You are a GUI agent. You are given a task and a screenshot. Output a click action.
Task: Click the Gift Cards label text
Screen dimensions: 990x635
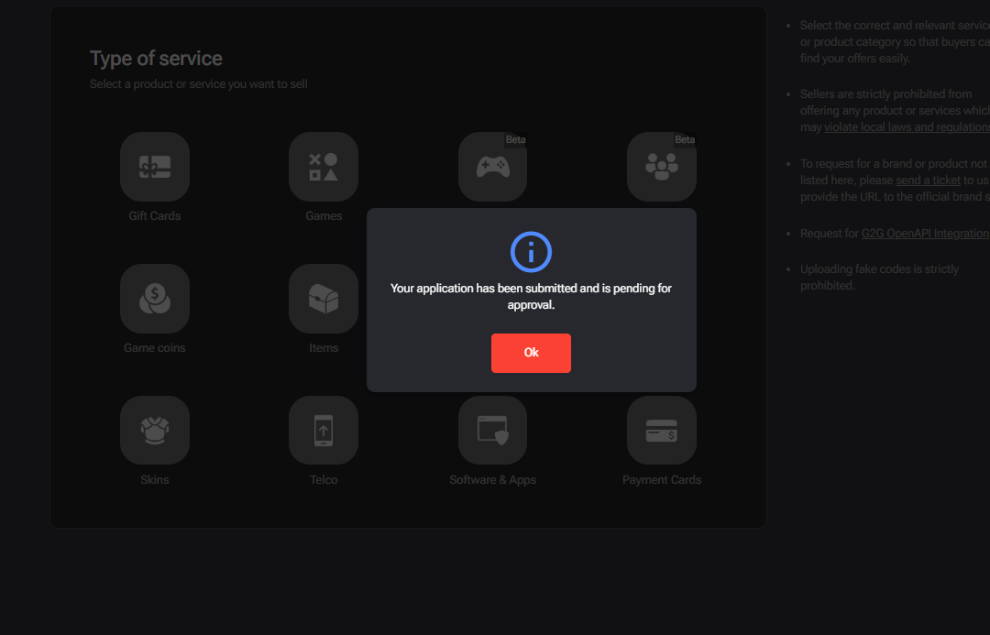[x=155, y=216]
